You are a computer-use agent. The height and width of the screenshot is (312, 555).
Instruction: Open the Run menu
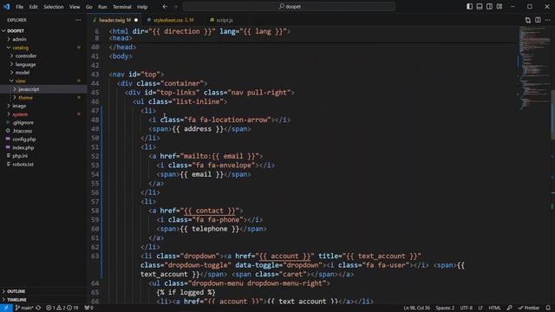[102, 7]
